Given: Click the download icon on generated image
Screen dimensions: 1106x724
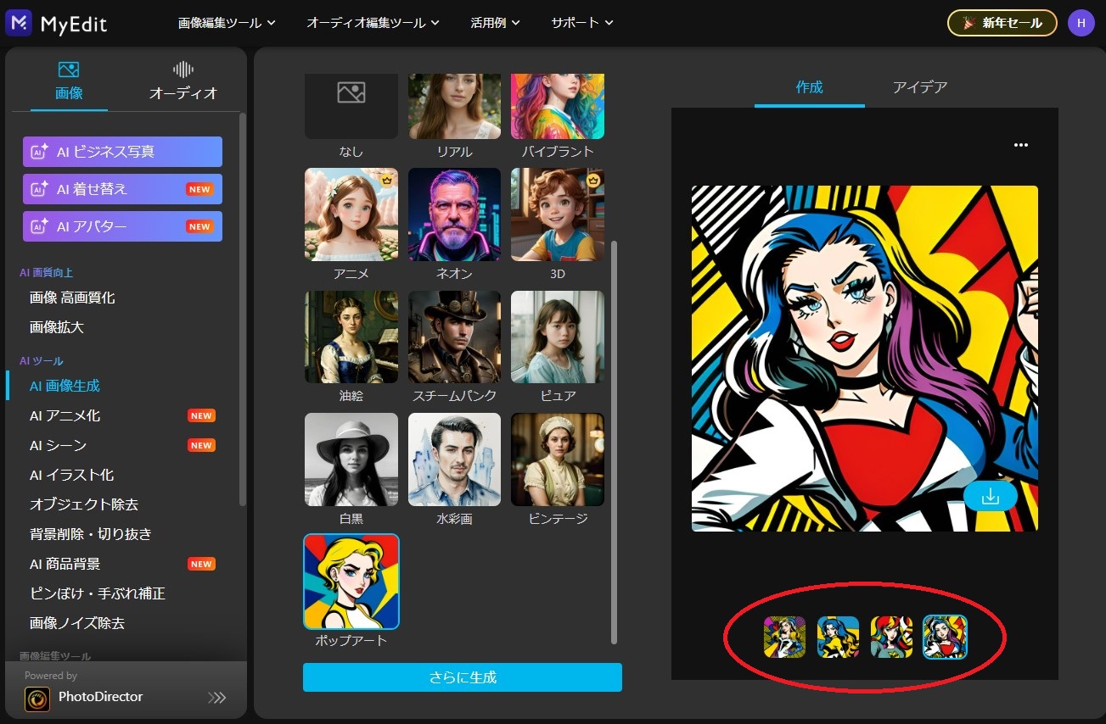Looking at the screenshot, I should 990,497.
